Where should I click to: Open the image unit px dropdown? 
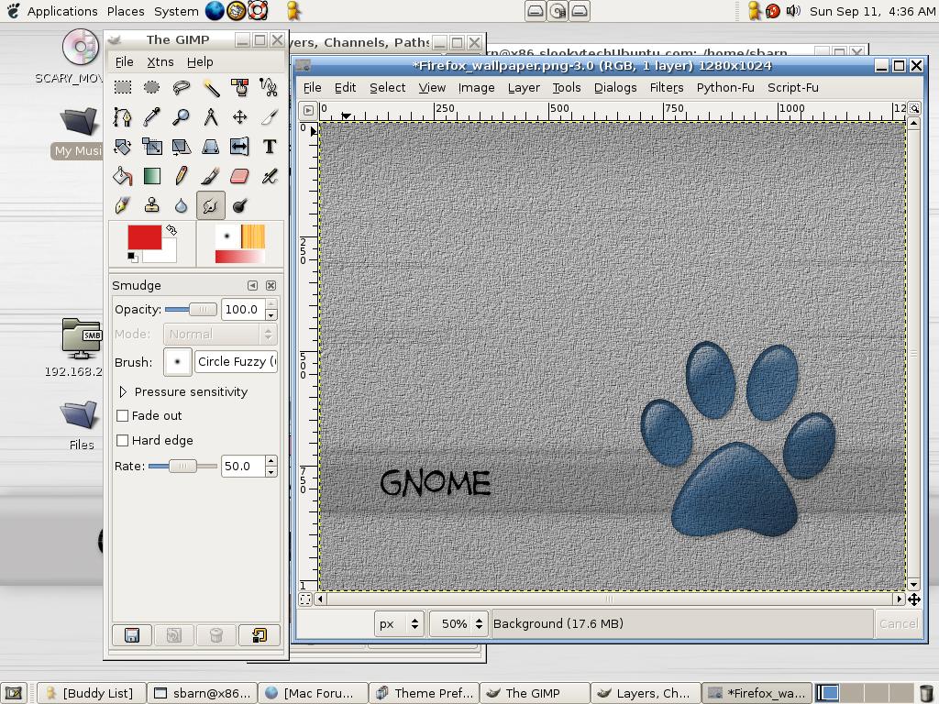(398, 623)
